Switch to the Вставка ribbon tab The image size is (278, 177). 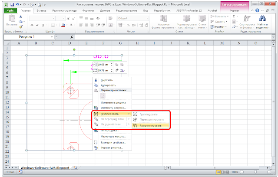point(41,10)
